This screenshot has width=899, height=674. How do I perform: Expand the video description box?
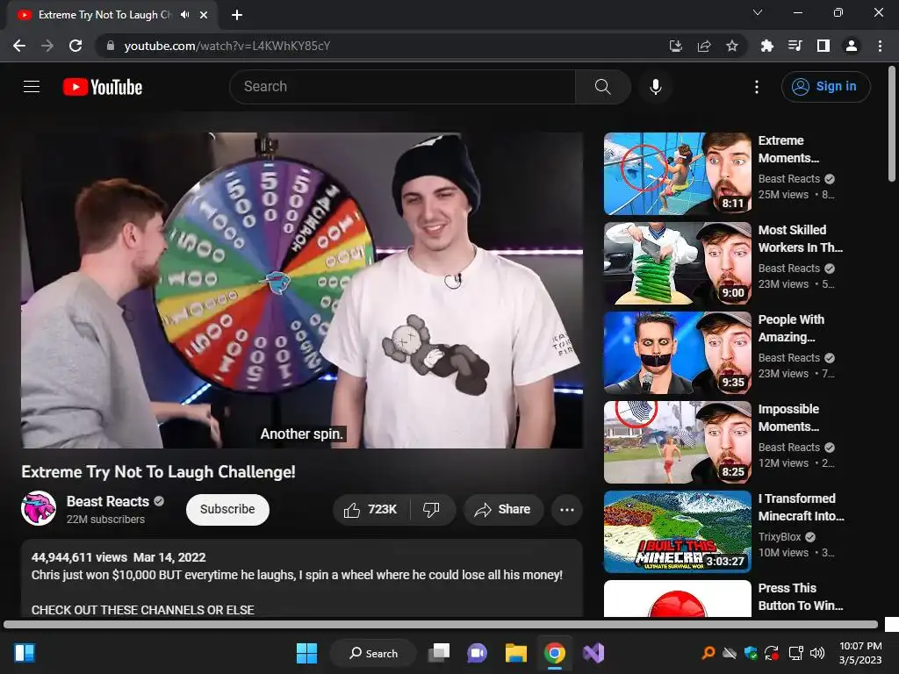[x=302, y=578]
